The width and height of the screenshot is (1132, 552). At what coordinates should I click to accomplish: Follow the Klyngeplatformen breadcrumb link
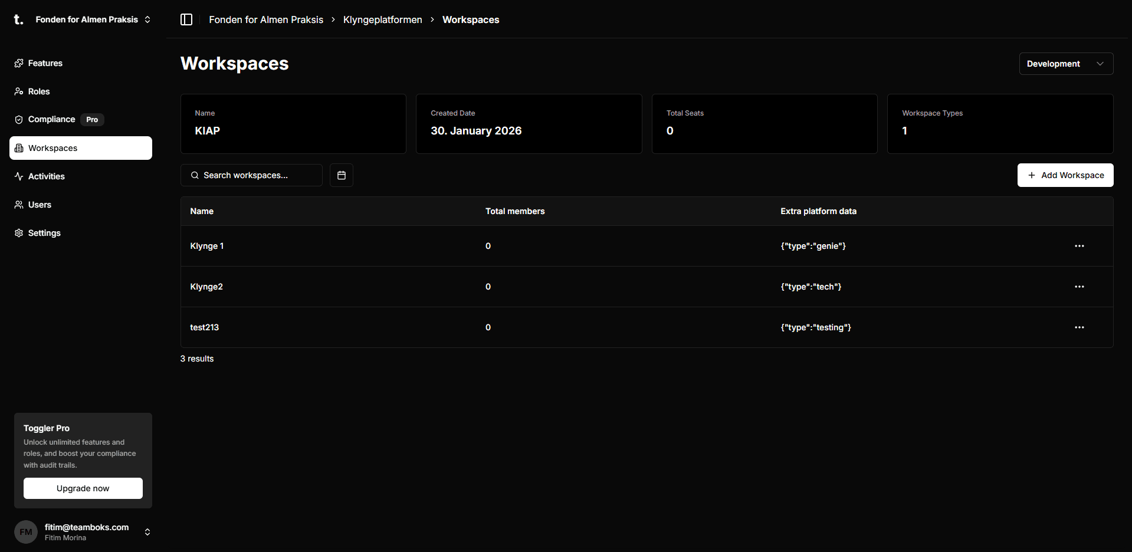point(382,19)
